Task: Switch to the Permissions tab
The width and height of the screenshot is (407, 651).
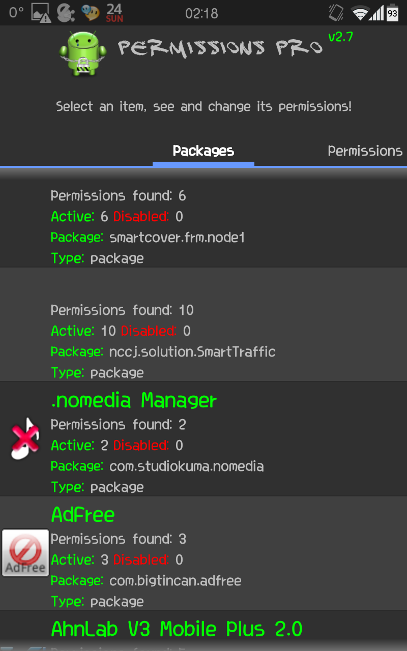Action: tap(365, 151)
